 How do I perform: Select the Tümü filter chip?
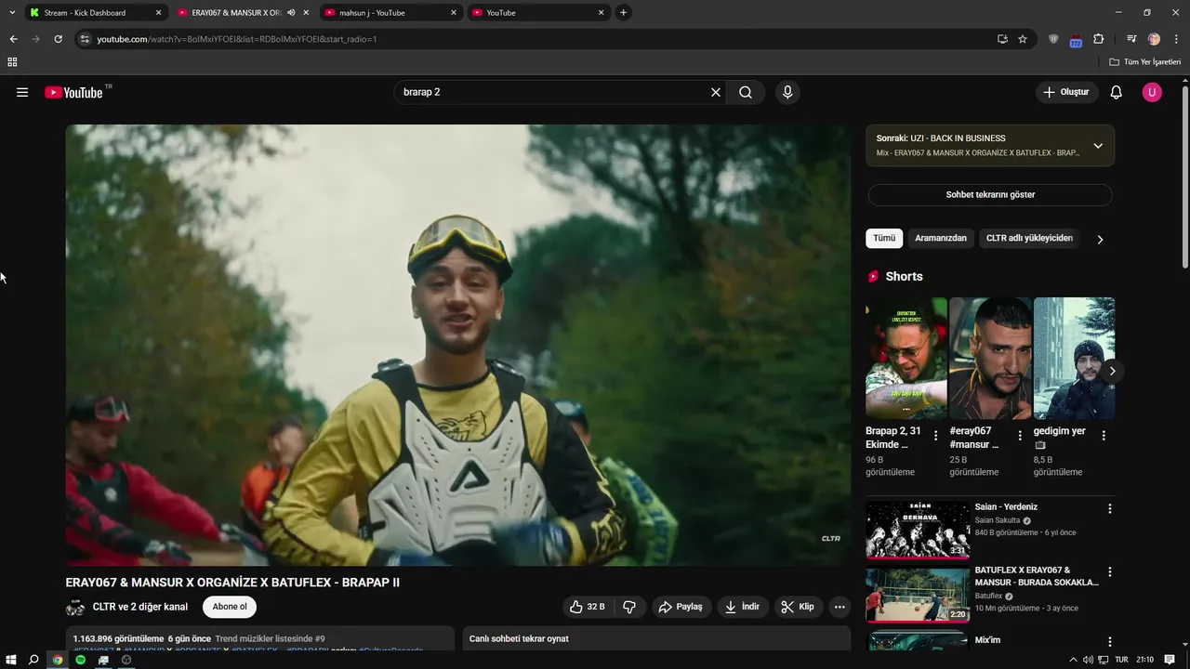tap(884, 238)
